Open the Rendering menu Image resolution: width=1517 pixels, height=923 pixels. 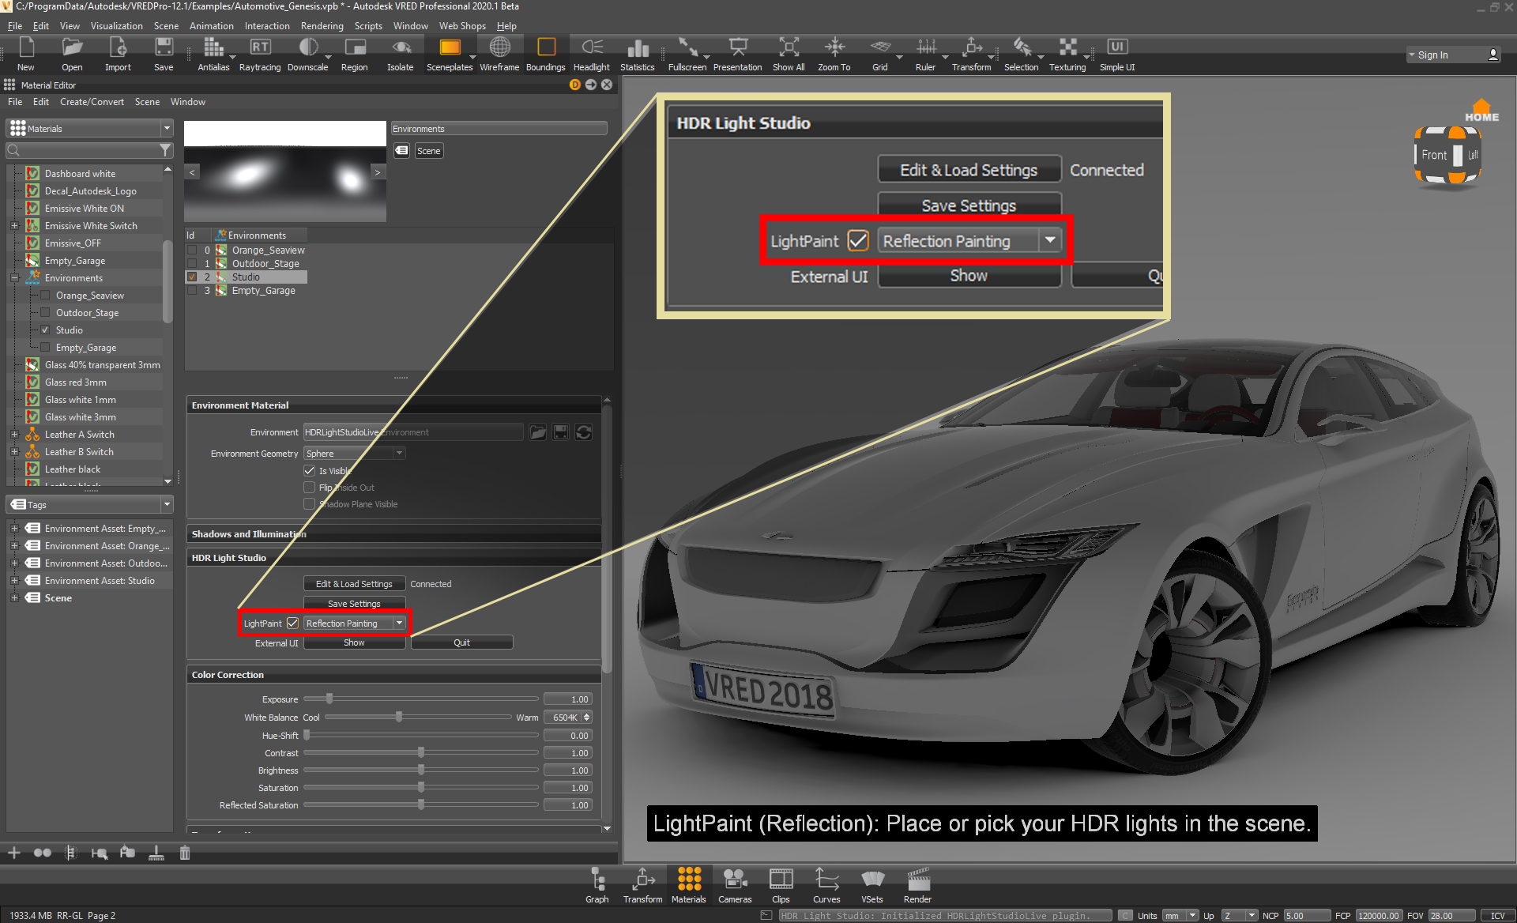click(322, 26)
